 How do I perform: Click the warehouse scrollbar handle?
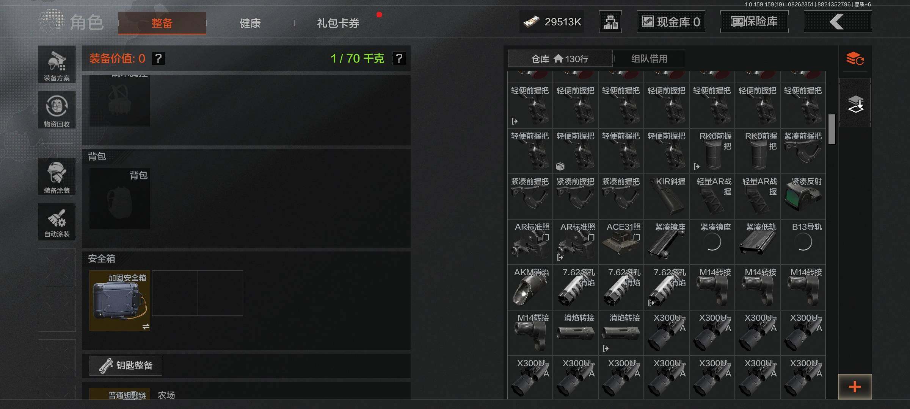click(832, 129)
